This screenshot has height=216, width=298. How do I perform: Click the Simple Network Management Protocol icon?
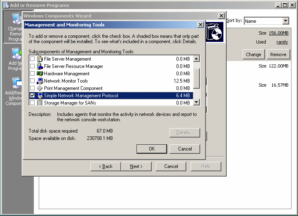[x=40, y=96]
